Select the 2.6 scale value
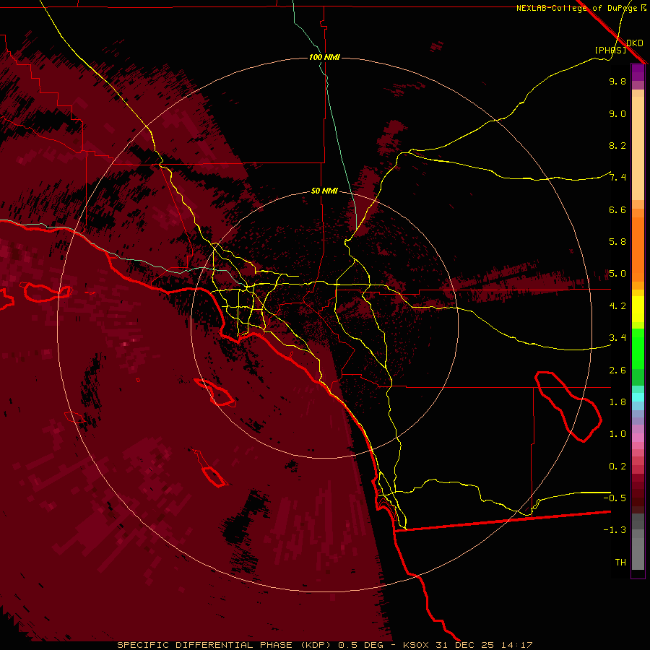 pyautogui.click(x=617, y=370)
